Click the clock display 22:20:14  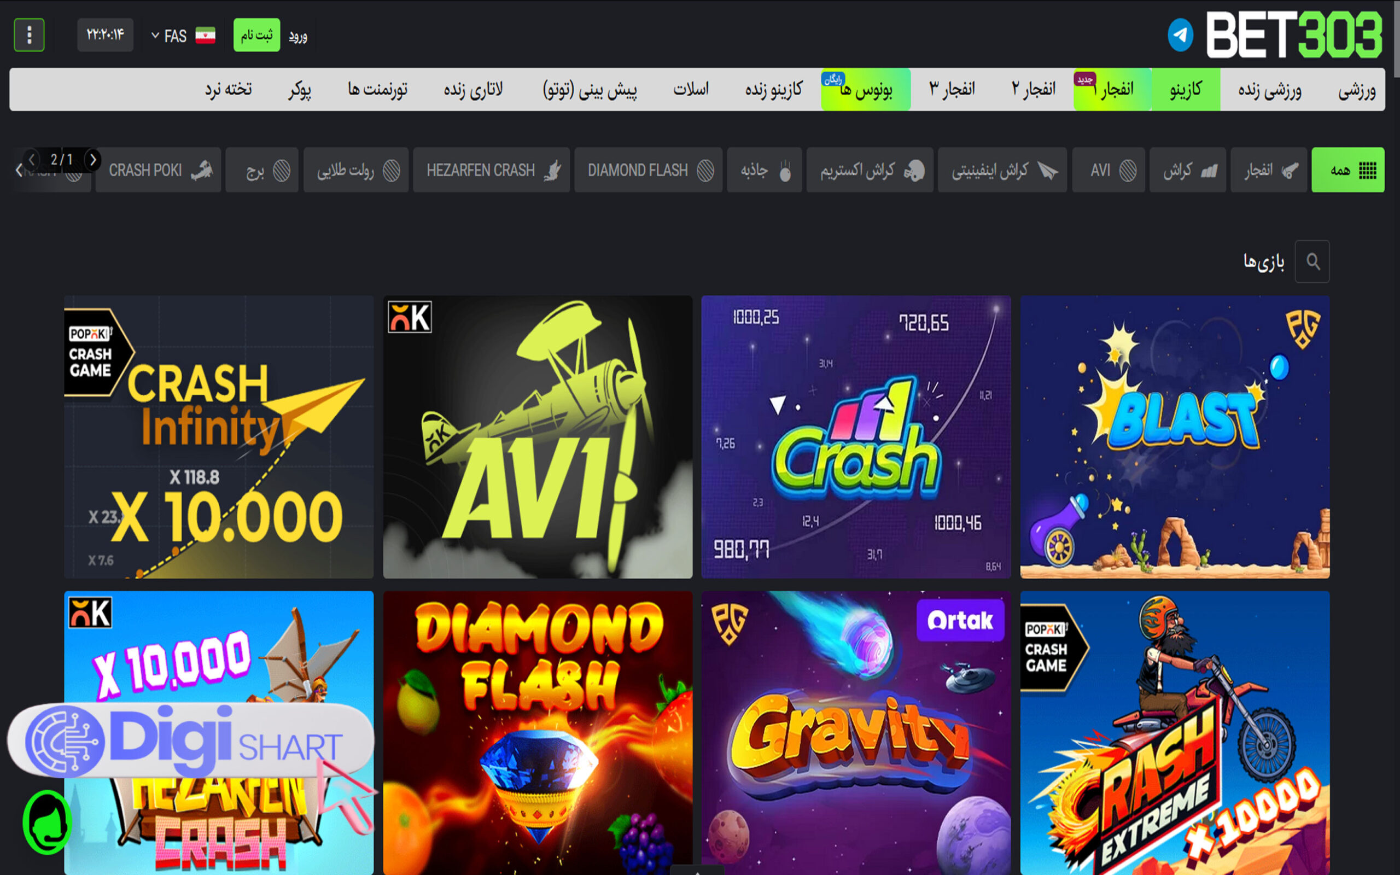(106, 34)
